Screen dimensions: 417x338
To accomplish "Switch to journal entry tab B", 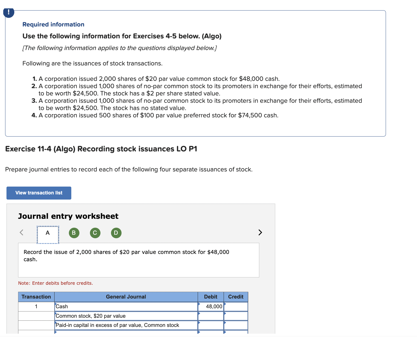I will coord(74,233).
